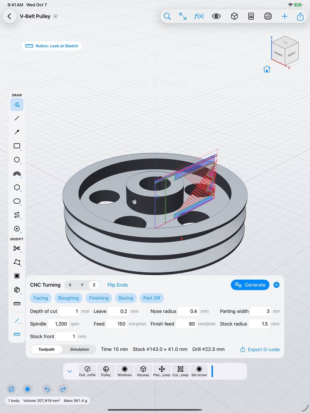Edit the Parting width field
This screenshot has height=413, width=310.
pos(261,311)
